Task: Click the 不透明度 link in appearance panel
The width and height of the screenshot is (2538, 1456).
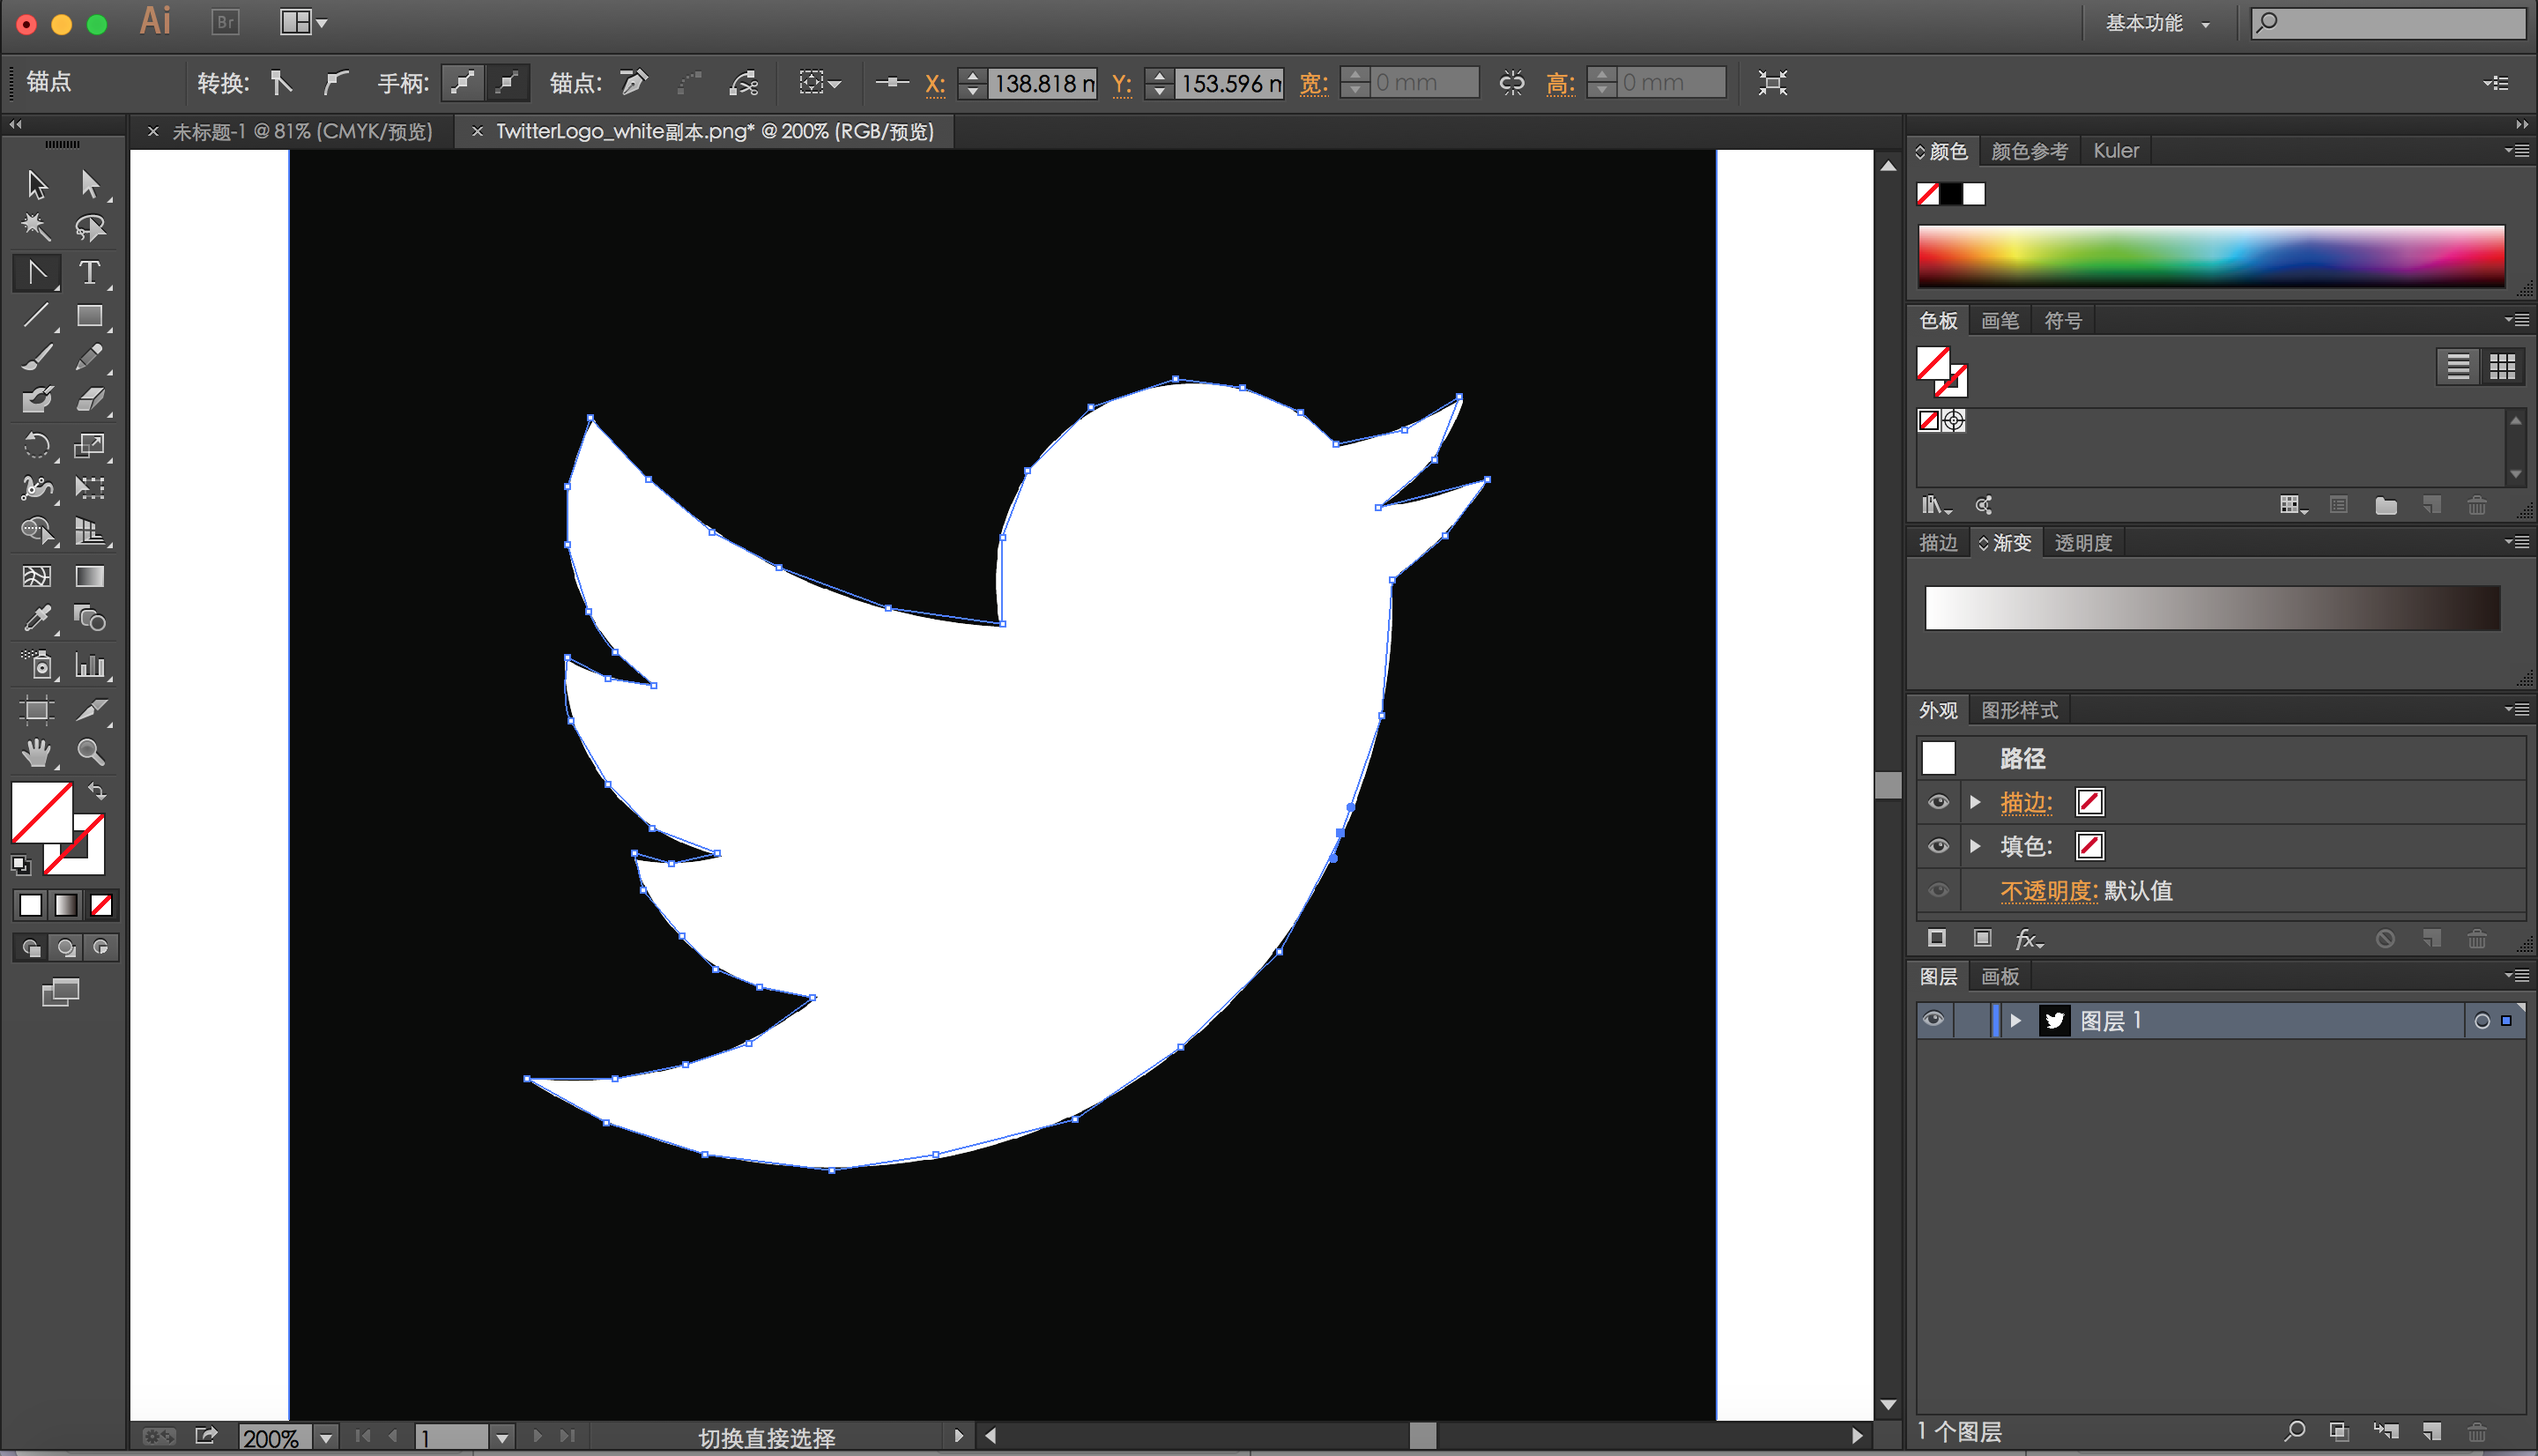Action: click(x=2047, y=890)
